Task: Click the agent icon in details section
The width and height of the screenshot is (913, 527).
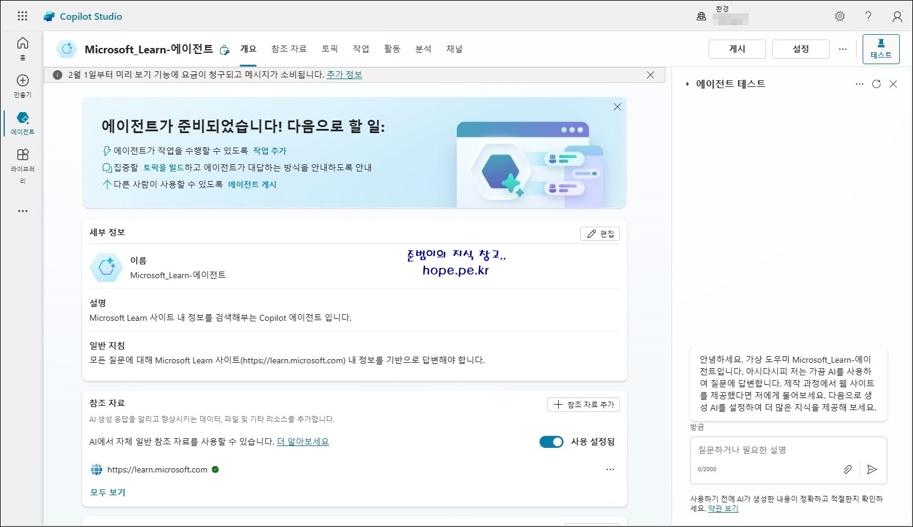Action: coord(106,267)
